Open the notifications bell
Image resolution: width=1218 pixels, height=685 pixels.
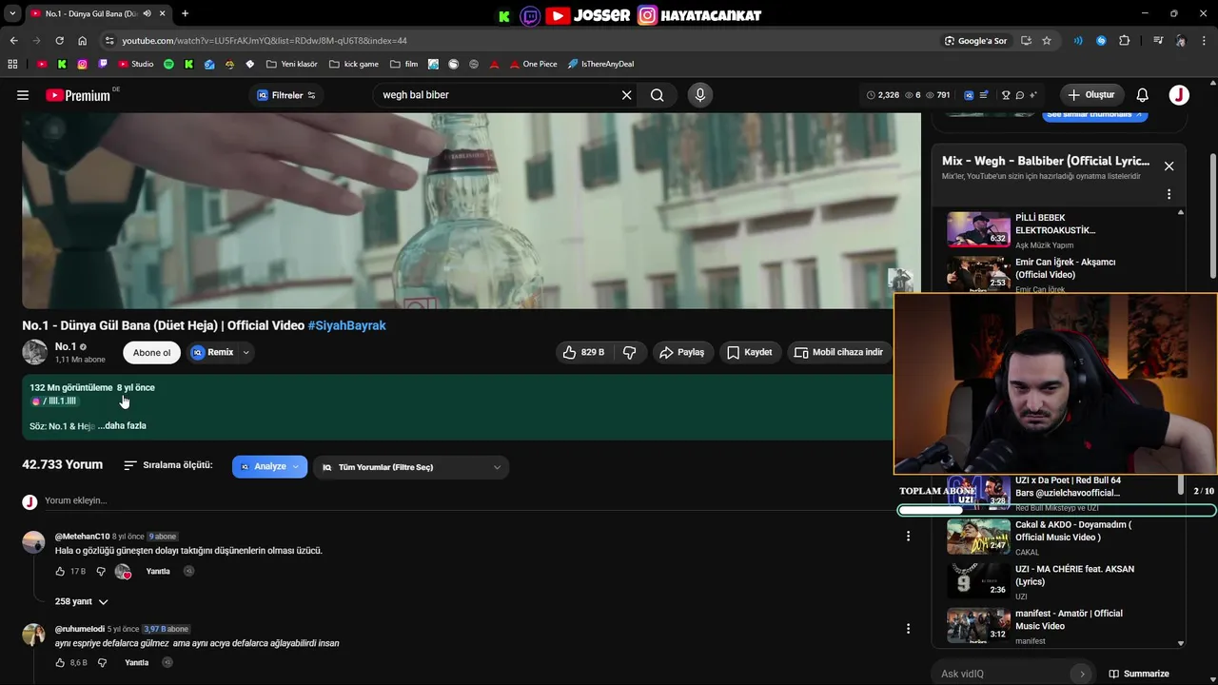click(1143, 95)
